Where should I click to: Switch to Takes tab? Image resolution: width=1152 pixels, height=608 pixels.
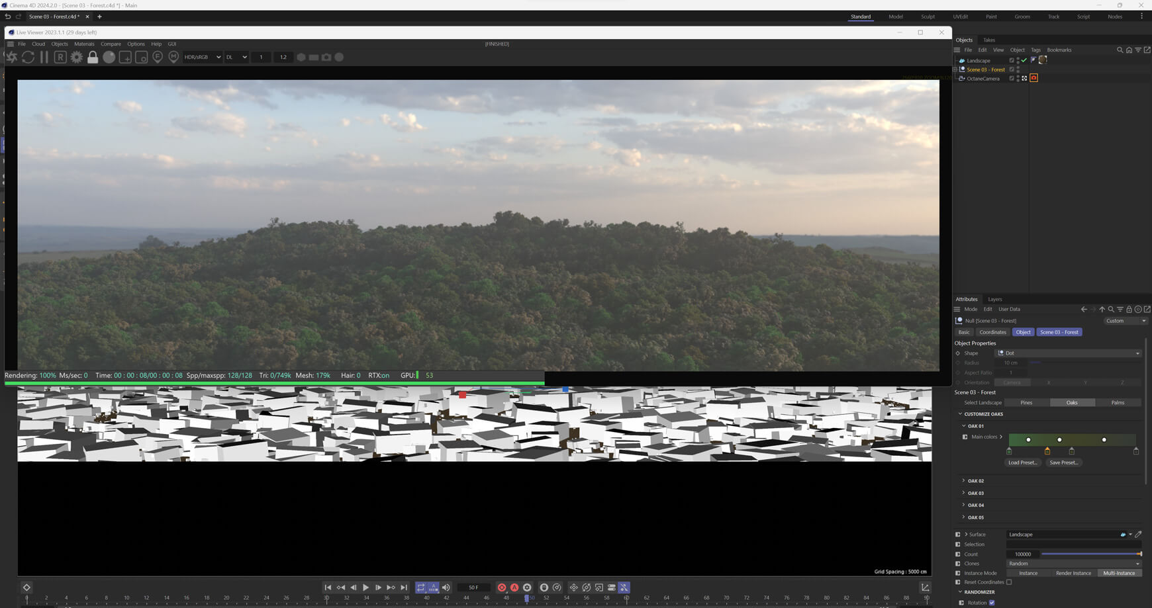[988, 40]
